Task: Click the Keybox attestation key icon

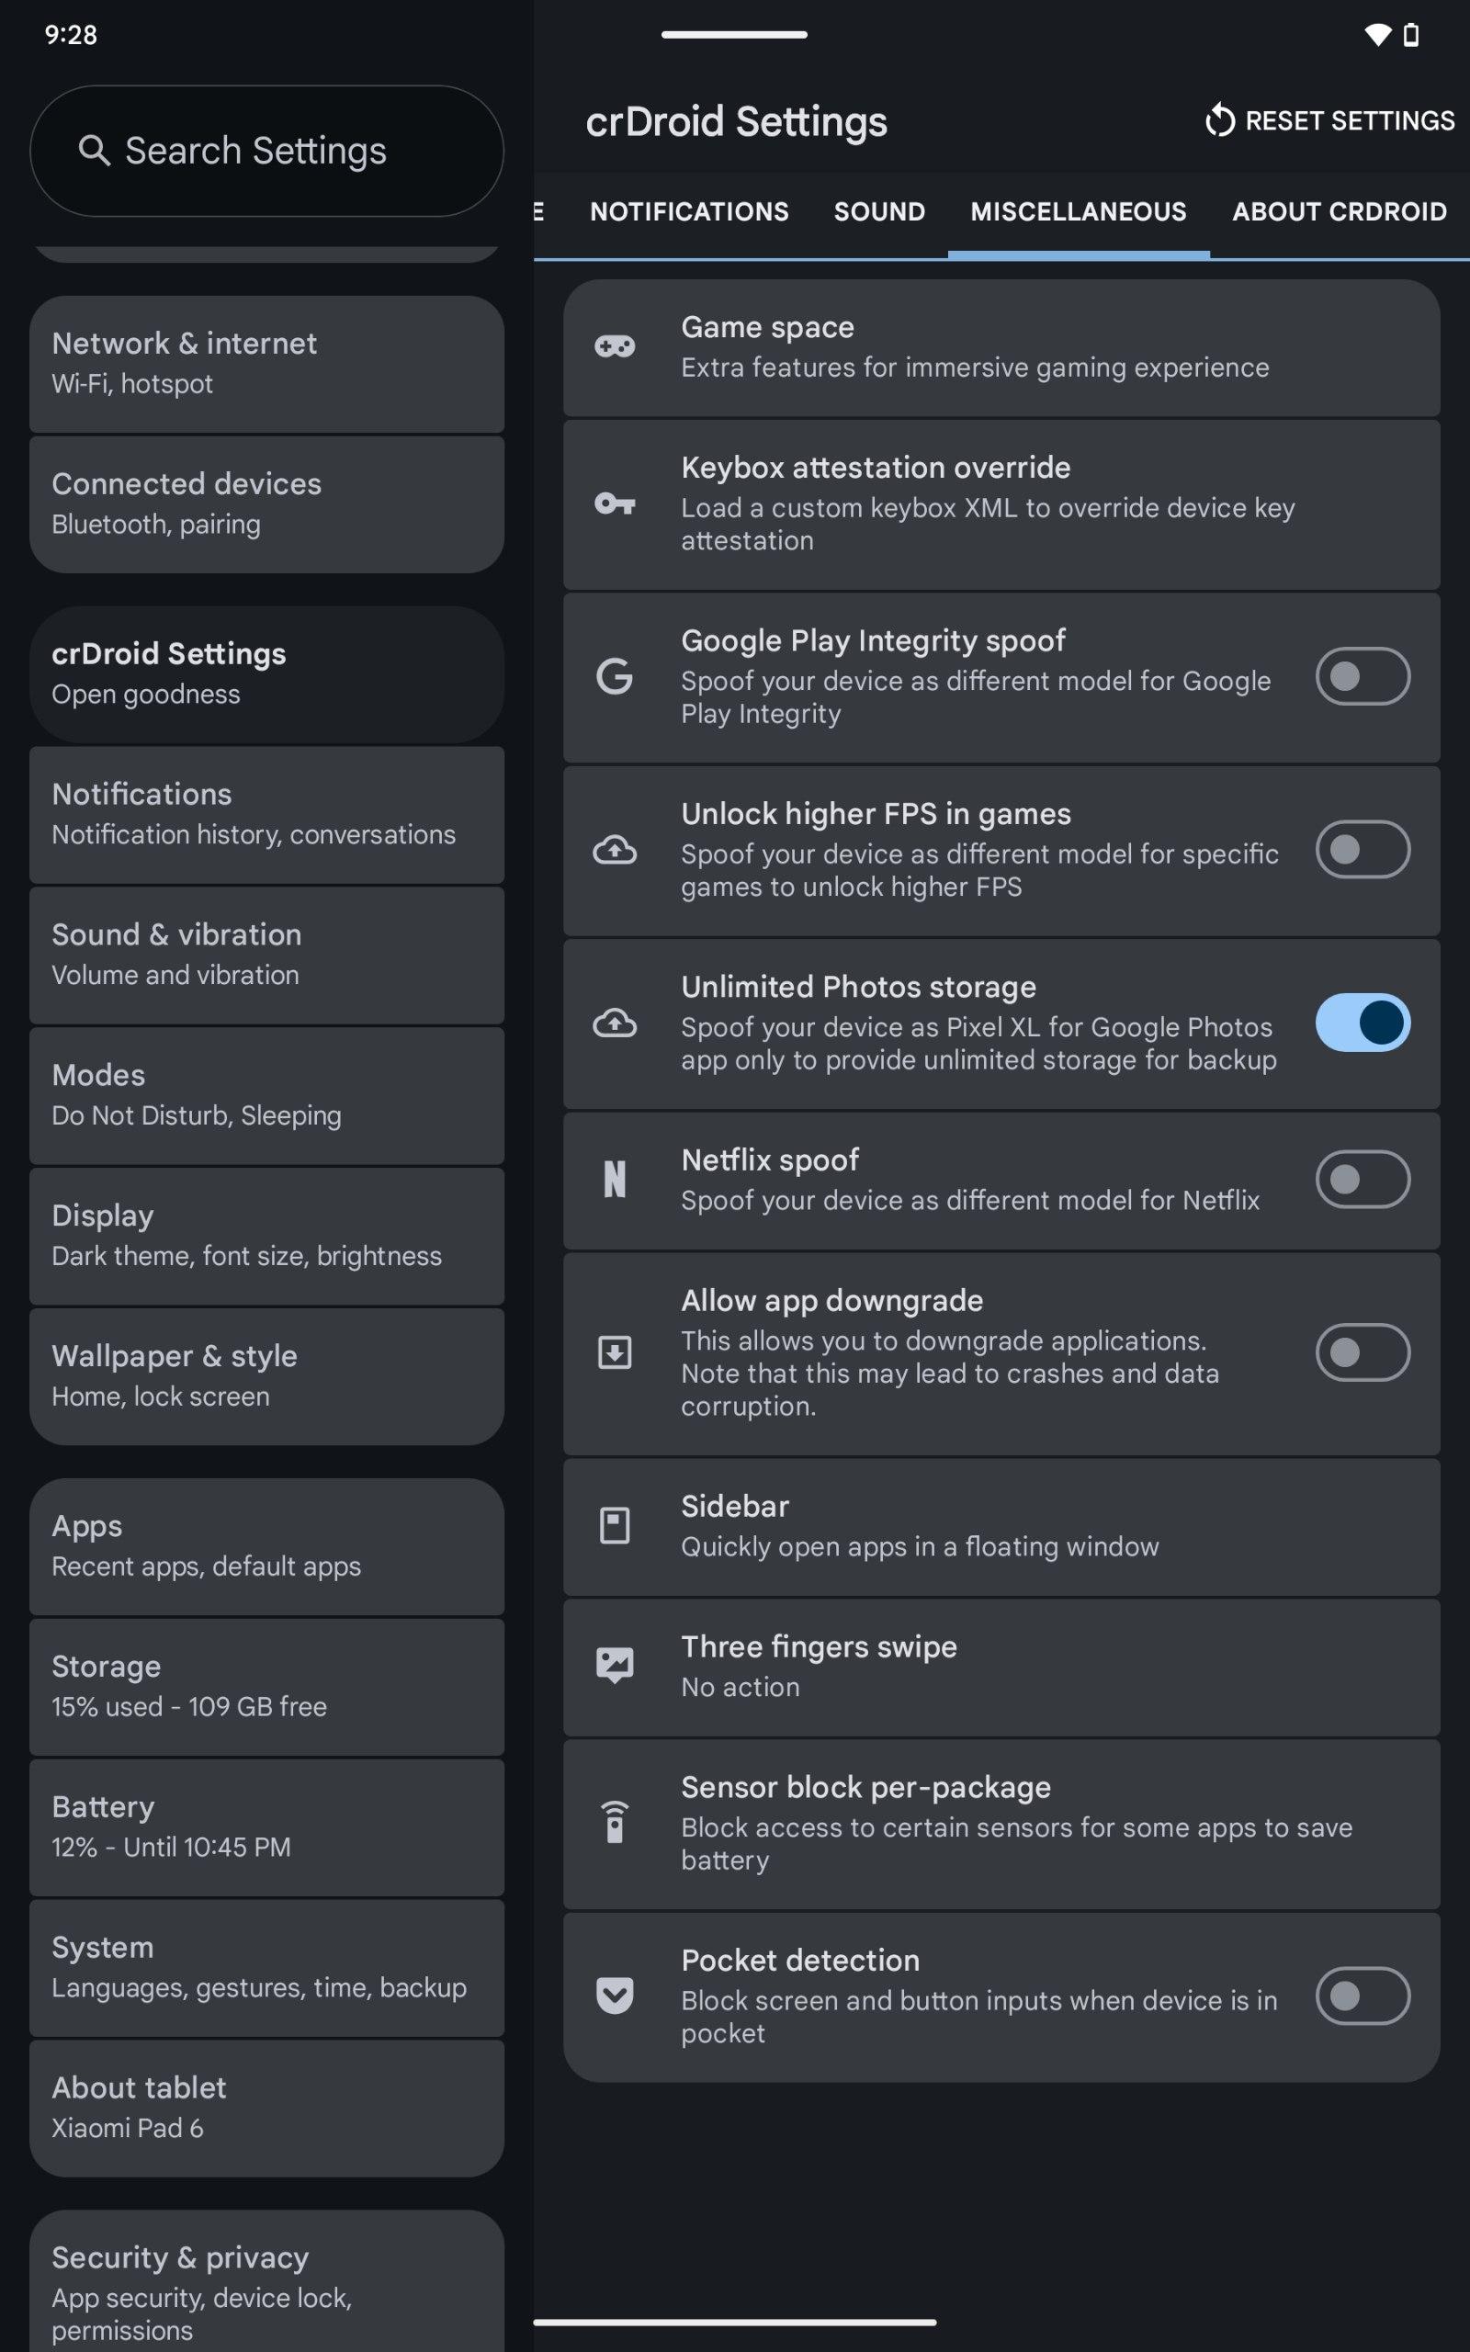Action: coord(615,503)
